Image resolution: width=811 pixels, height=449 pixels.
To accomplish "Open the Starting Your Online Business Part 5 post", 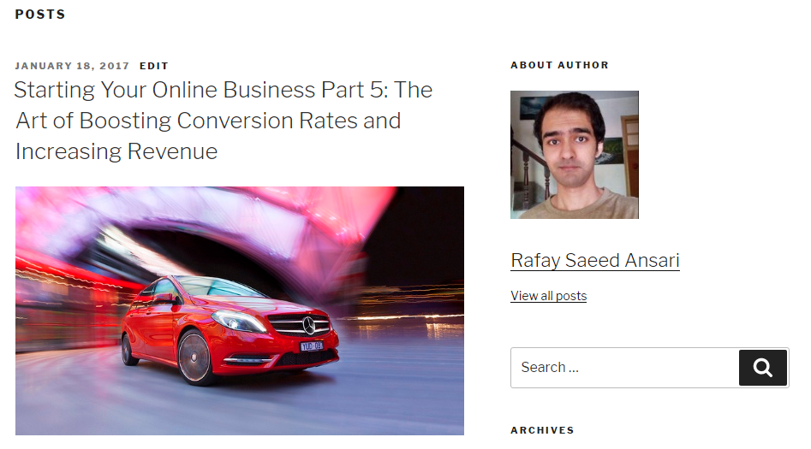I will [224, 121].
